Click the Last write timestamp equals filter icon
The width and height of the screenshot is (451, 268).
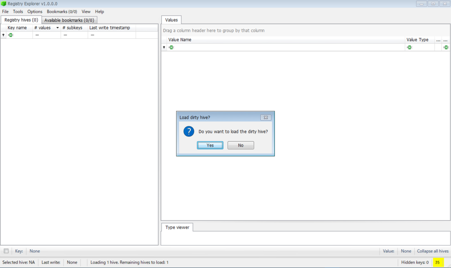(x=92, y=35)
